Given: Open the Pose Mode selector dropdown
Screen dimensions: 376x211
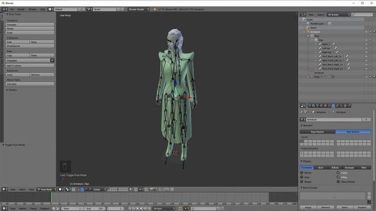Looking at the screenshot, I should 46,189.
